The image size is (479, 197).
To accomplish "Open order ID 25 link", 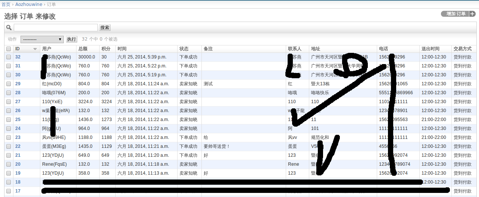I will point(18,120).
